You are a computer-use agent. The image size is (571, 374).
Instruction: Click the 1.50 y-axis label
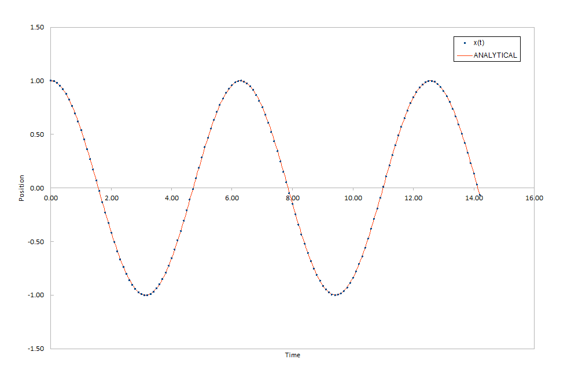[37, 27]
